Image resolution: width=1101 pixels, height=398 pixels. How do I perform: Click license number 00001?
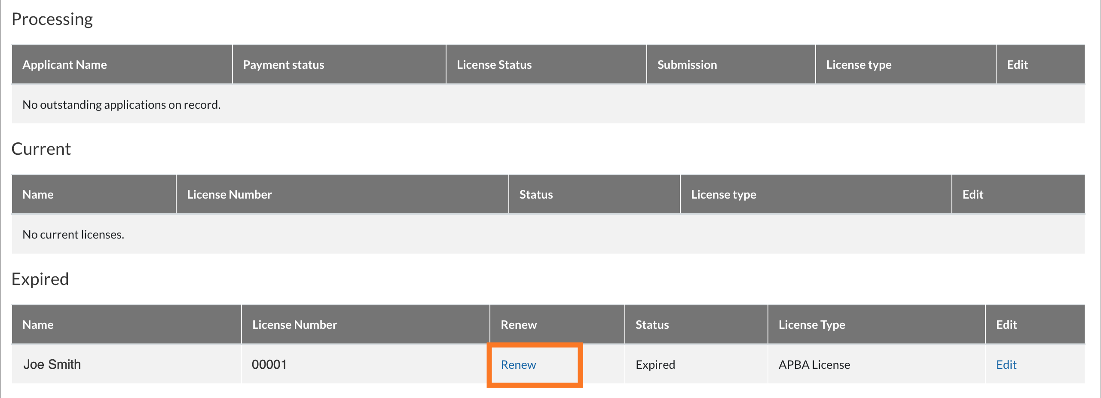(x=269, y=364)
